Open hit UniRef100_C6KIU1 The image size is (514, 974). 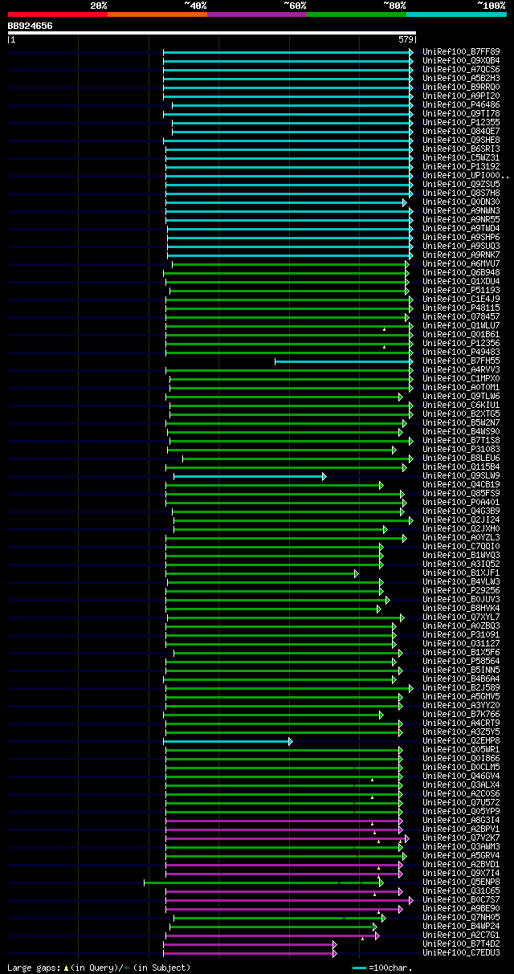(x=461, y=405)
